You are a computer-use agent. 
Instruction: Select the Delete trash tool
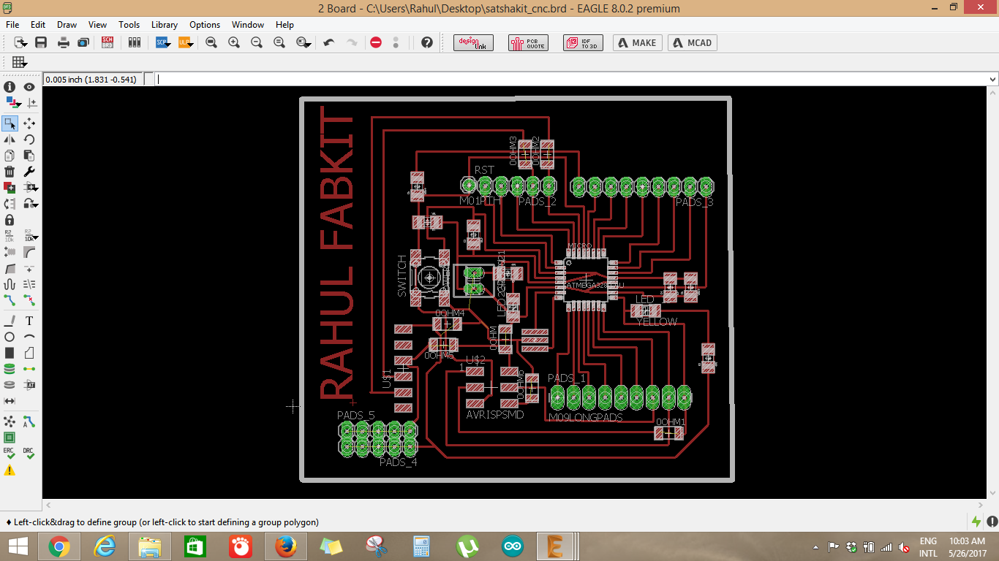pyautogui.click(x=10, y=172)
